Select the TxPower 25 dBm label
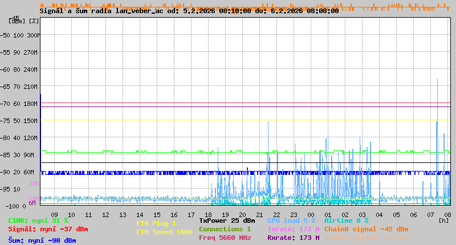This screenshot has width=456, height=245. pyautogui.click(x=227, y=220)
